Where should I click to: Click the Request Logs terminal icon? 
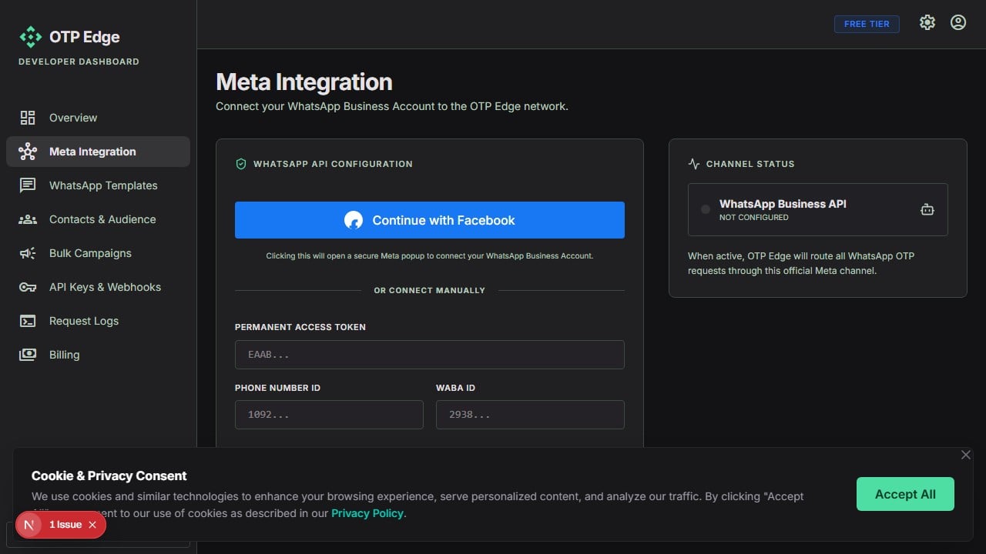[28, 321]
